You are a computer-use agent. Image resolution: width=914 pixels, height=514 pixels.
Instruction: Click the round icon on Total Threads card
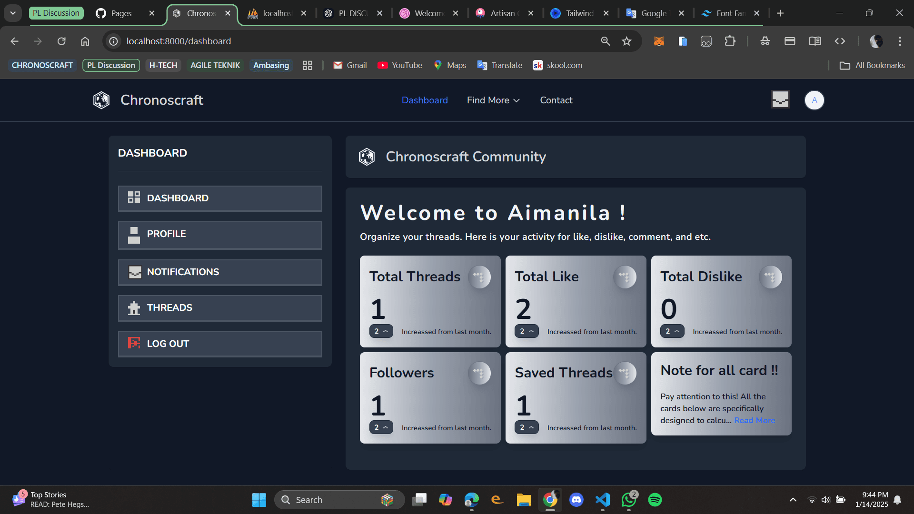coord(479,277)
